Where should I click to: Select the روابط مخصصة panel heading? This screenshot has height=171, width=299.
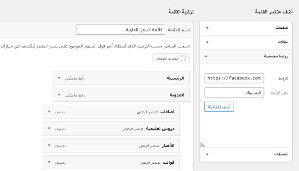click(276, 56)
